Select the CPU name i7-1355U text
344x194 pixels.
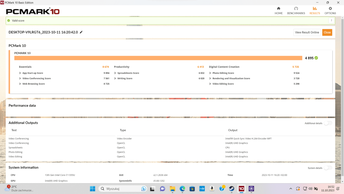coord(60,175)
